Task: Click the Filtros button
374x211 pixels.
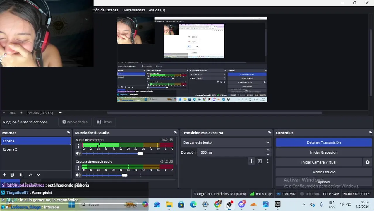Action: pos(104,122)
